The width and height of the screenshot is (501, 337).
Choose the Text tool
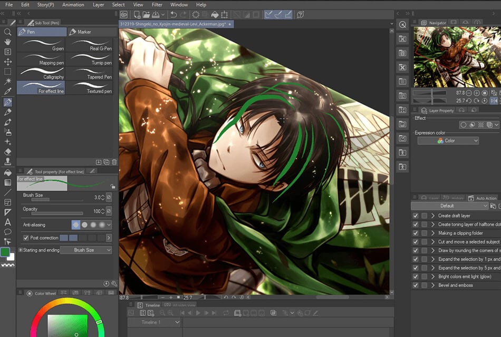coord(8,222)
